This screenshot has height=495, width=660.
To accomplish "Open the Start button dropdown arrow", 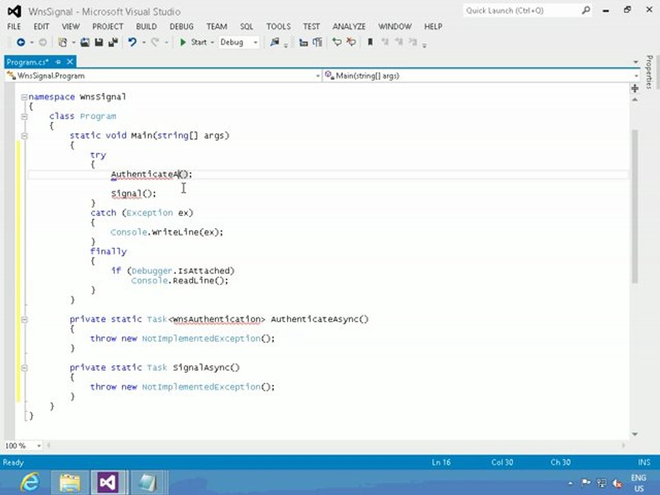I will (x=212, y=43).
